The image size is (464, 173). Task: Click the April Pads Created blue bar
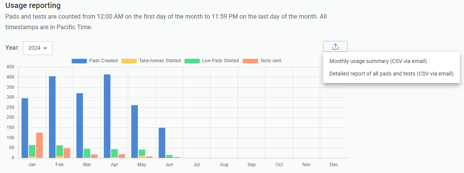107,116
